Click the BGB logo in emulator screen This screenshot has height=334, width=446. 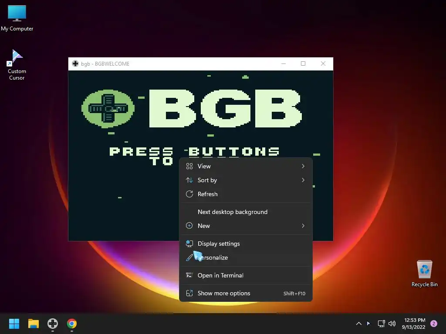click(225, 108)
